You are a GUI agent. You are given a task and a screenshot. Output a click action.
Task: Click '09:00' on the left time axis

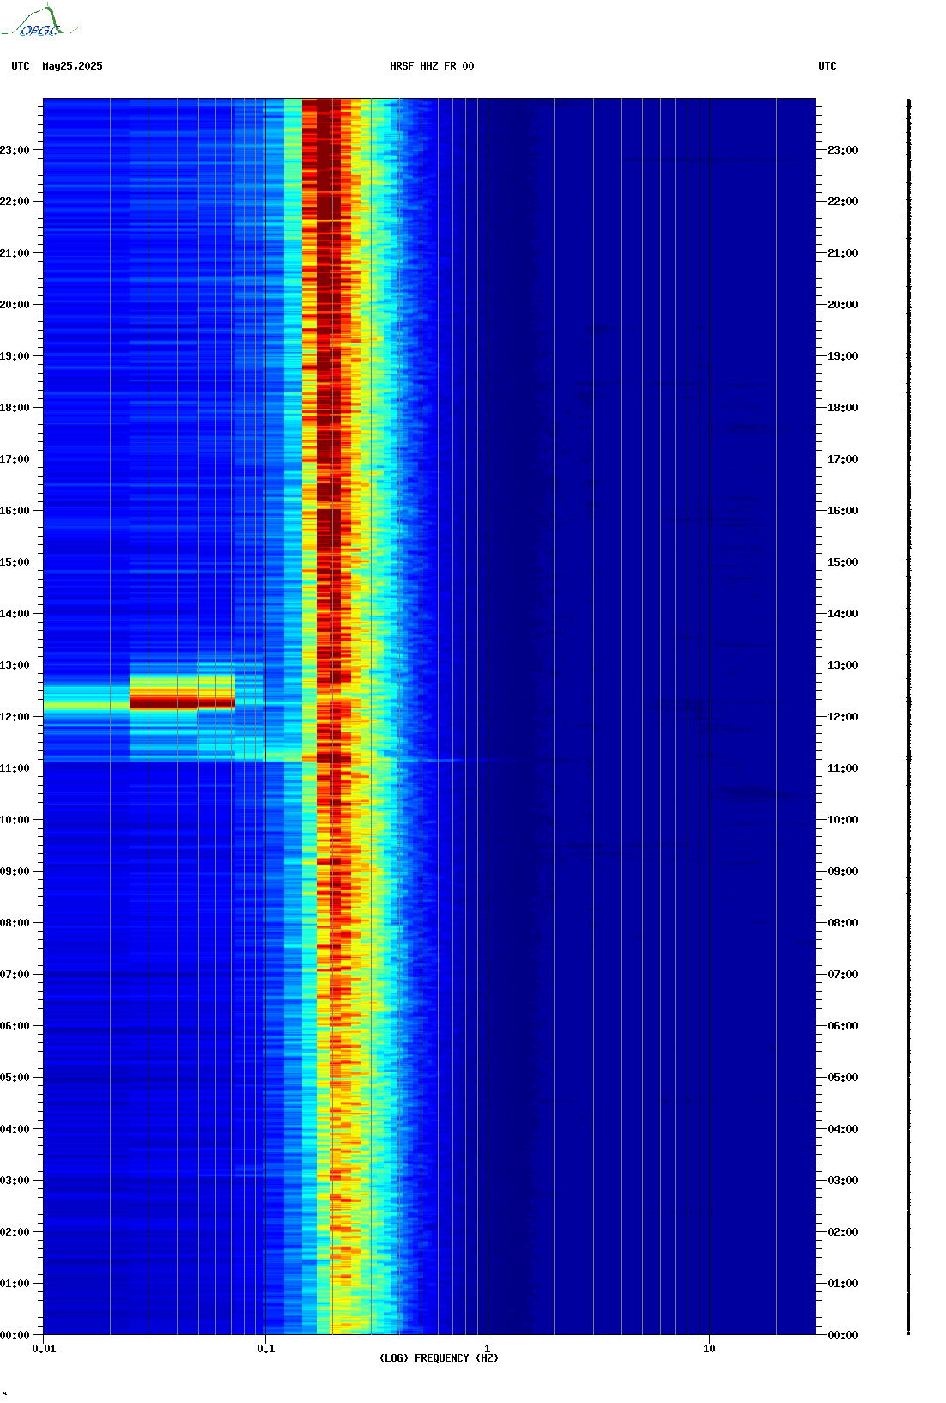point(15,872)
